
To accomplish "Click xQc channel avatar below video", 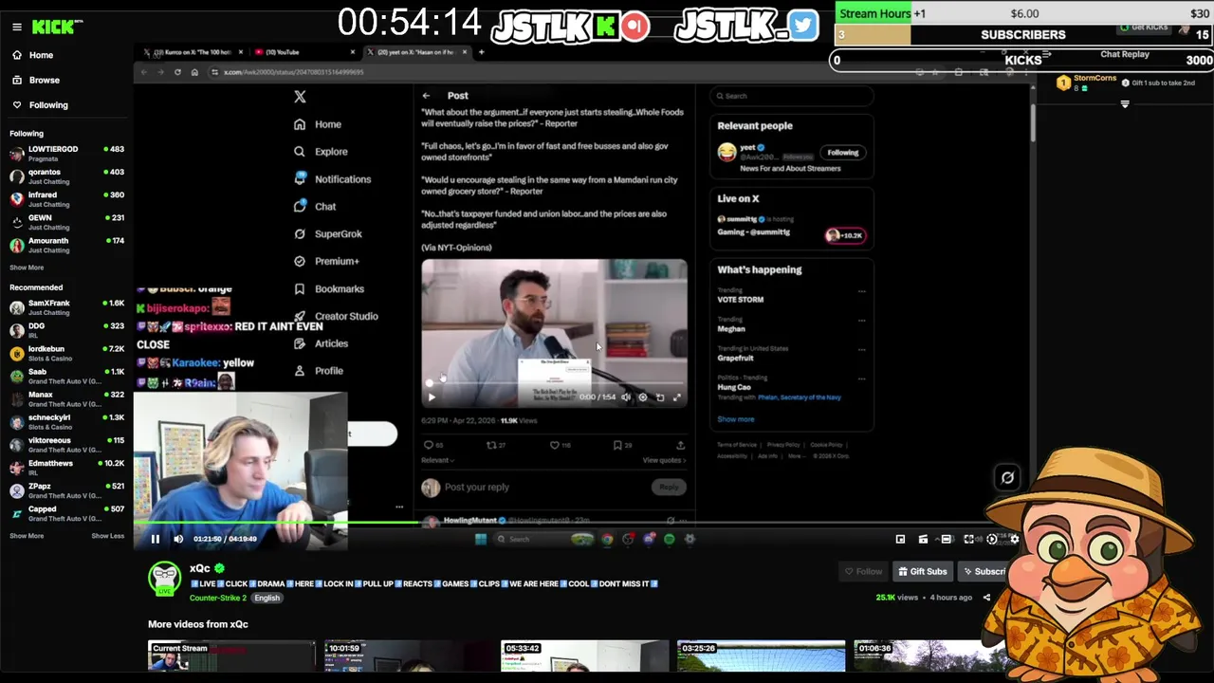I will 165,577.
